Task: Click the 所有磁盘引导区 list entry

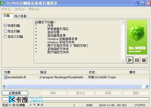Action: [x=58, y=29]
